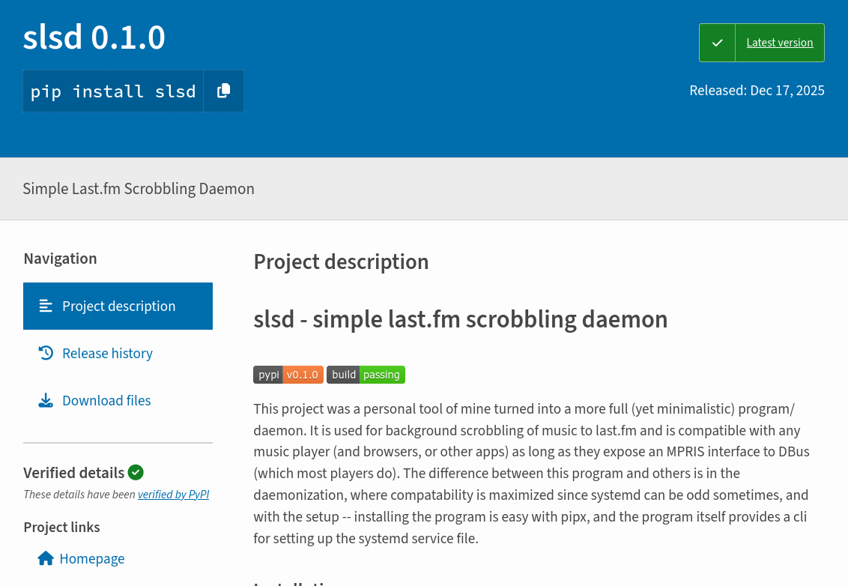Click the lines icon beside Project description tab
Image resolution: width=848 pixels, height=586 pixels.
click(x=46, y=306)
